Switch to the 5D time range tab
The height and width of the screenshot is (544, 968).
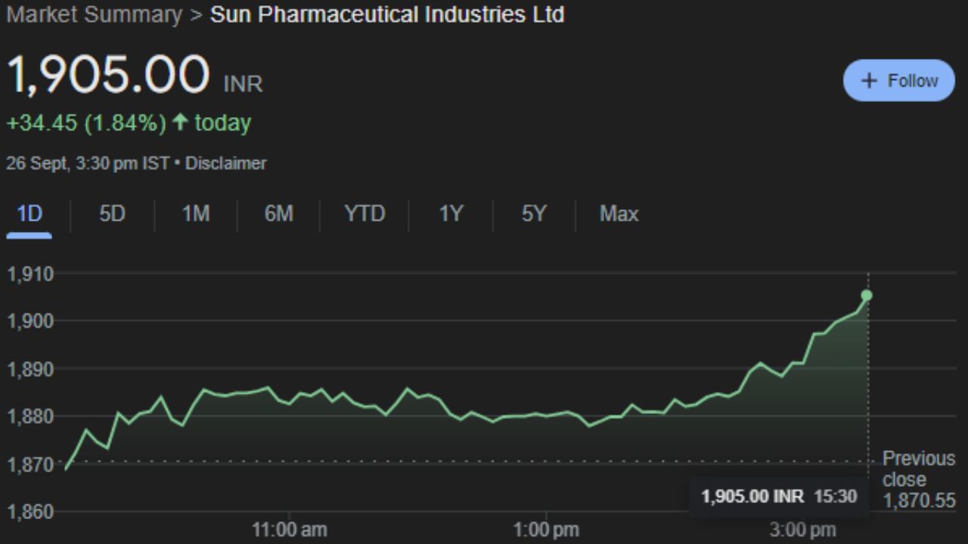click(x=112, y=214)
